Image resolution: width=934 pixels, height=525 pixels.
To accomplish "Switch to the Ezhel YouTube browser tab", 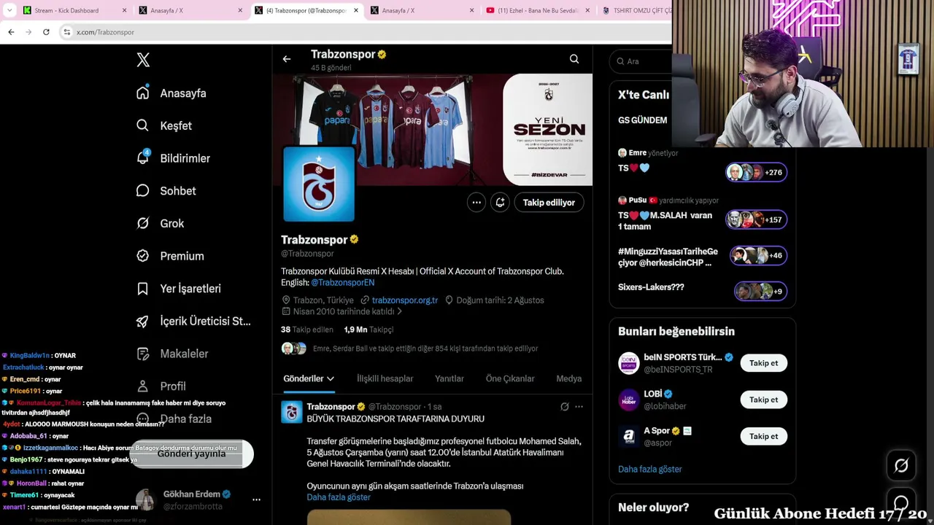I will coord(537,10).
